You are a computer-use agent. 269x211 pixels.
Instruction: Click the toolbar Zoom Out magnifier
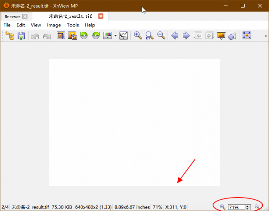[161, 36]
